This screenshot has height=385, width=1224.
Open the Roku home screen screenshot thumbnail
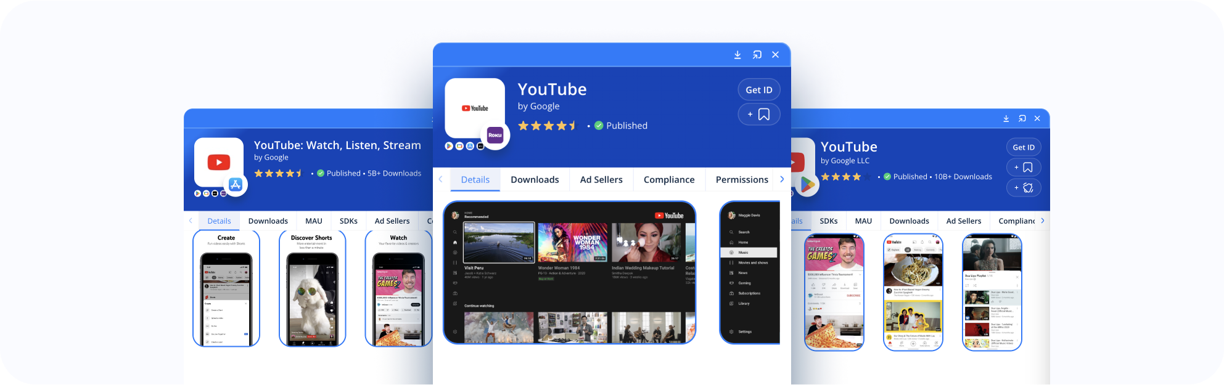pos(570,272)
